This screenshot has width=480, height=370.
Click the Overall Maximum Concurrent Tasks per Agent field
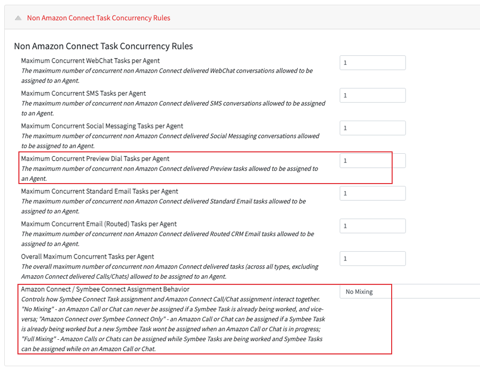click(x=372, y=259)
